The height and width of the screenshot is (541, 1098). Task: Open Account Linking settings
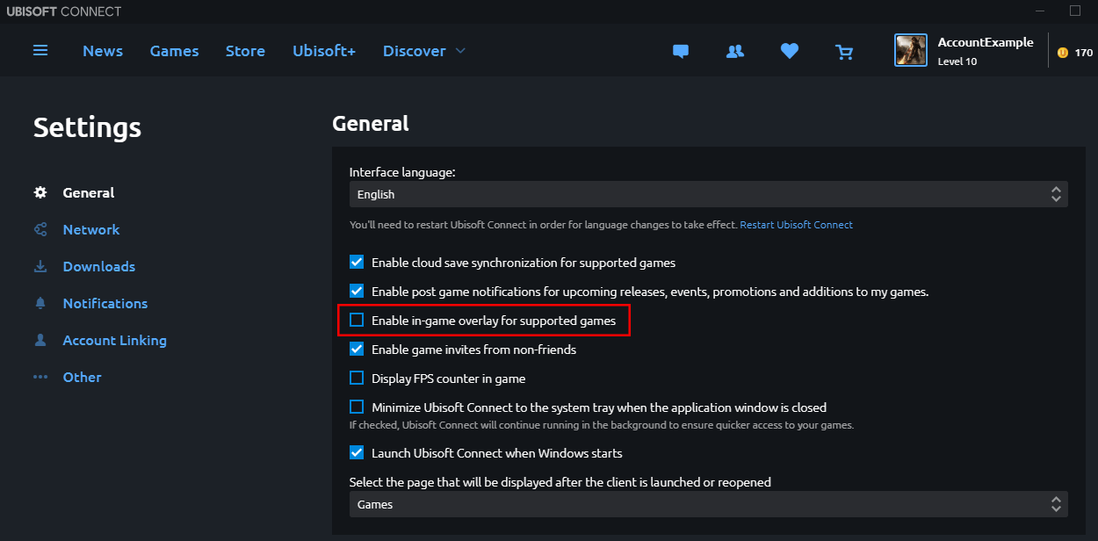[x=115, y=340]
